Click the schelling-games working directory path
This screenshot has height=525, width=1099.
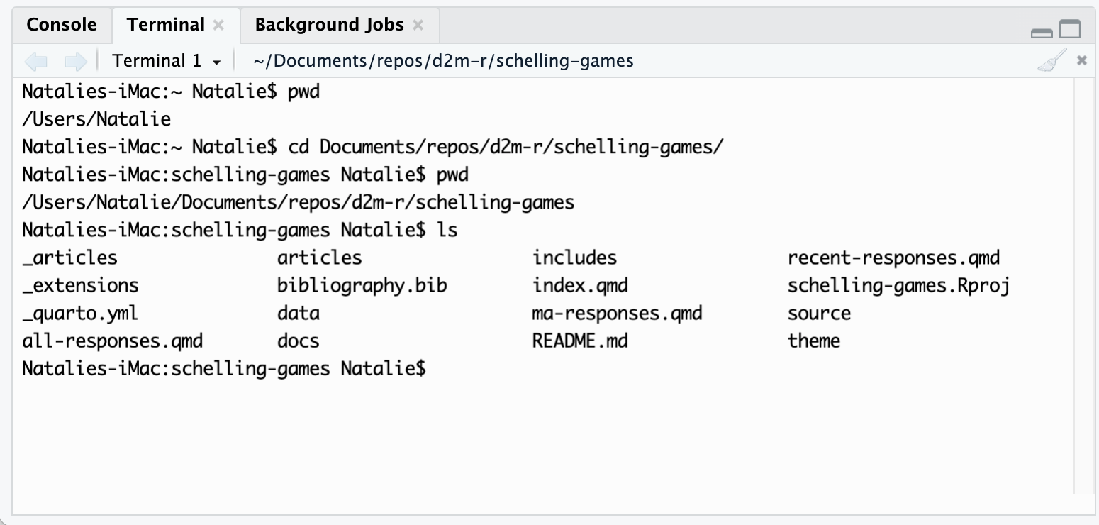point(443,62)
